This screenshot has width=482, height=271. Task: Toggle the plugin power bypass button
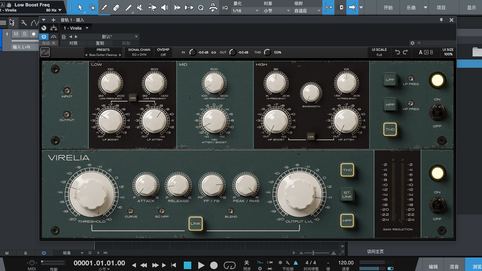pos(44,36)
